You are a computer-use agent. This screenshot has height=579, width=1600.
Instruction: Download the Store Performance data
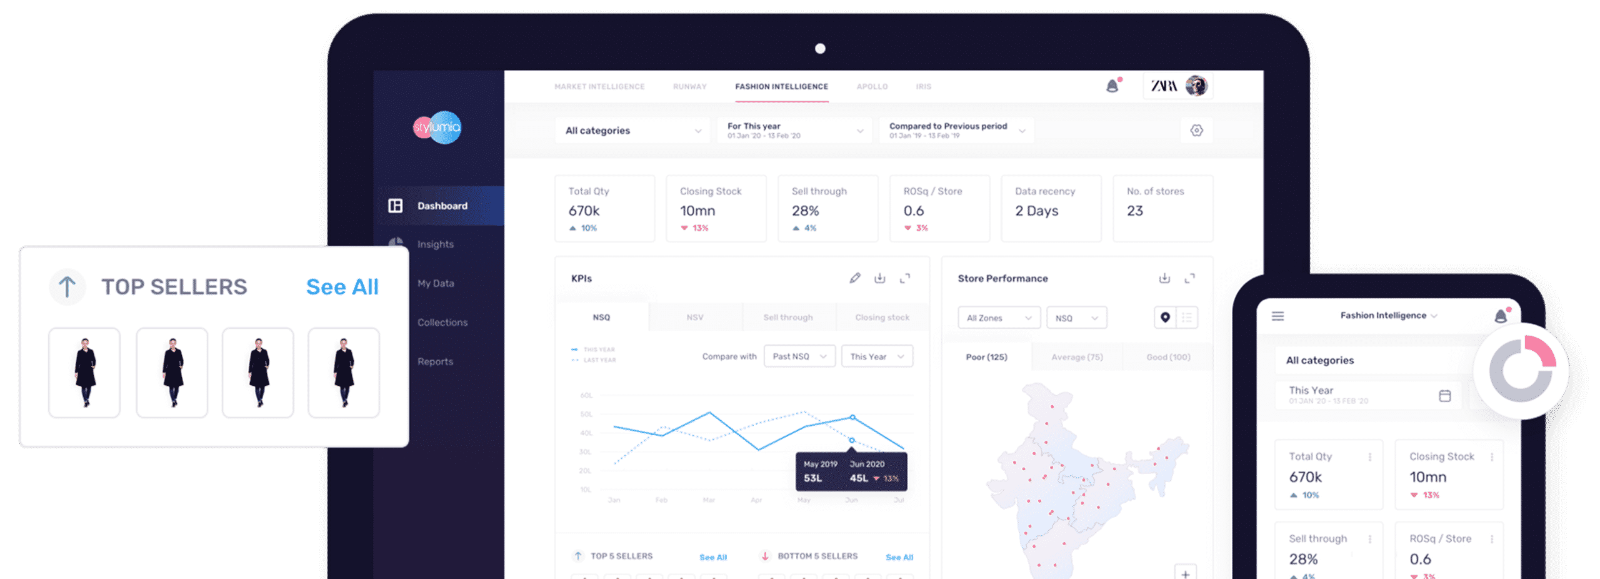[1164, 278]
